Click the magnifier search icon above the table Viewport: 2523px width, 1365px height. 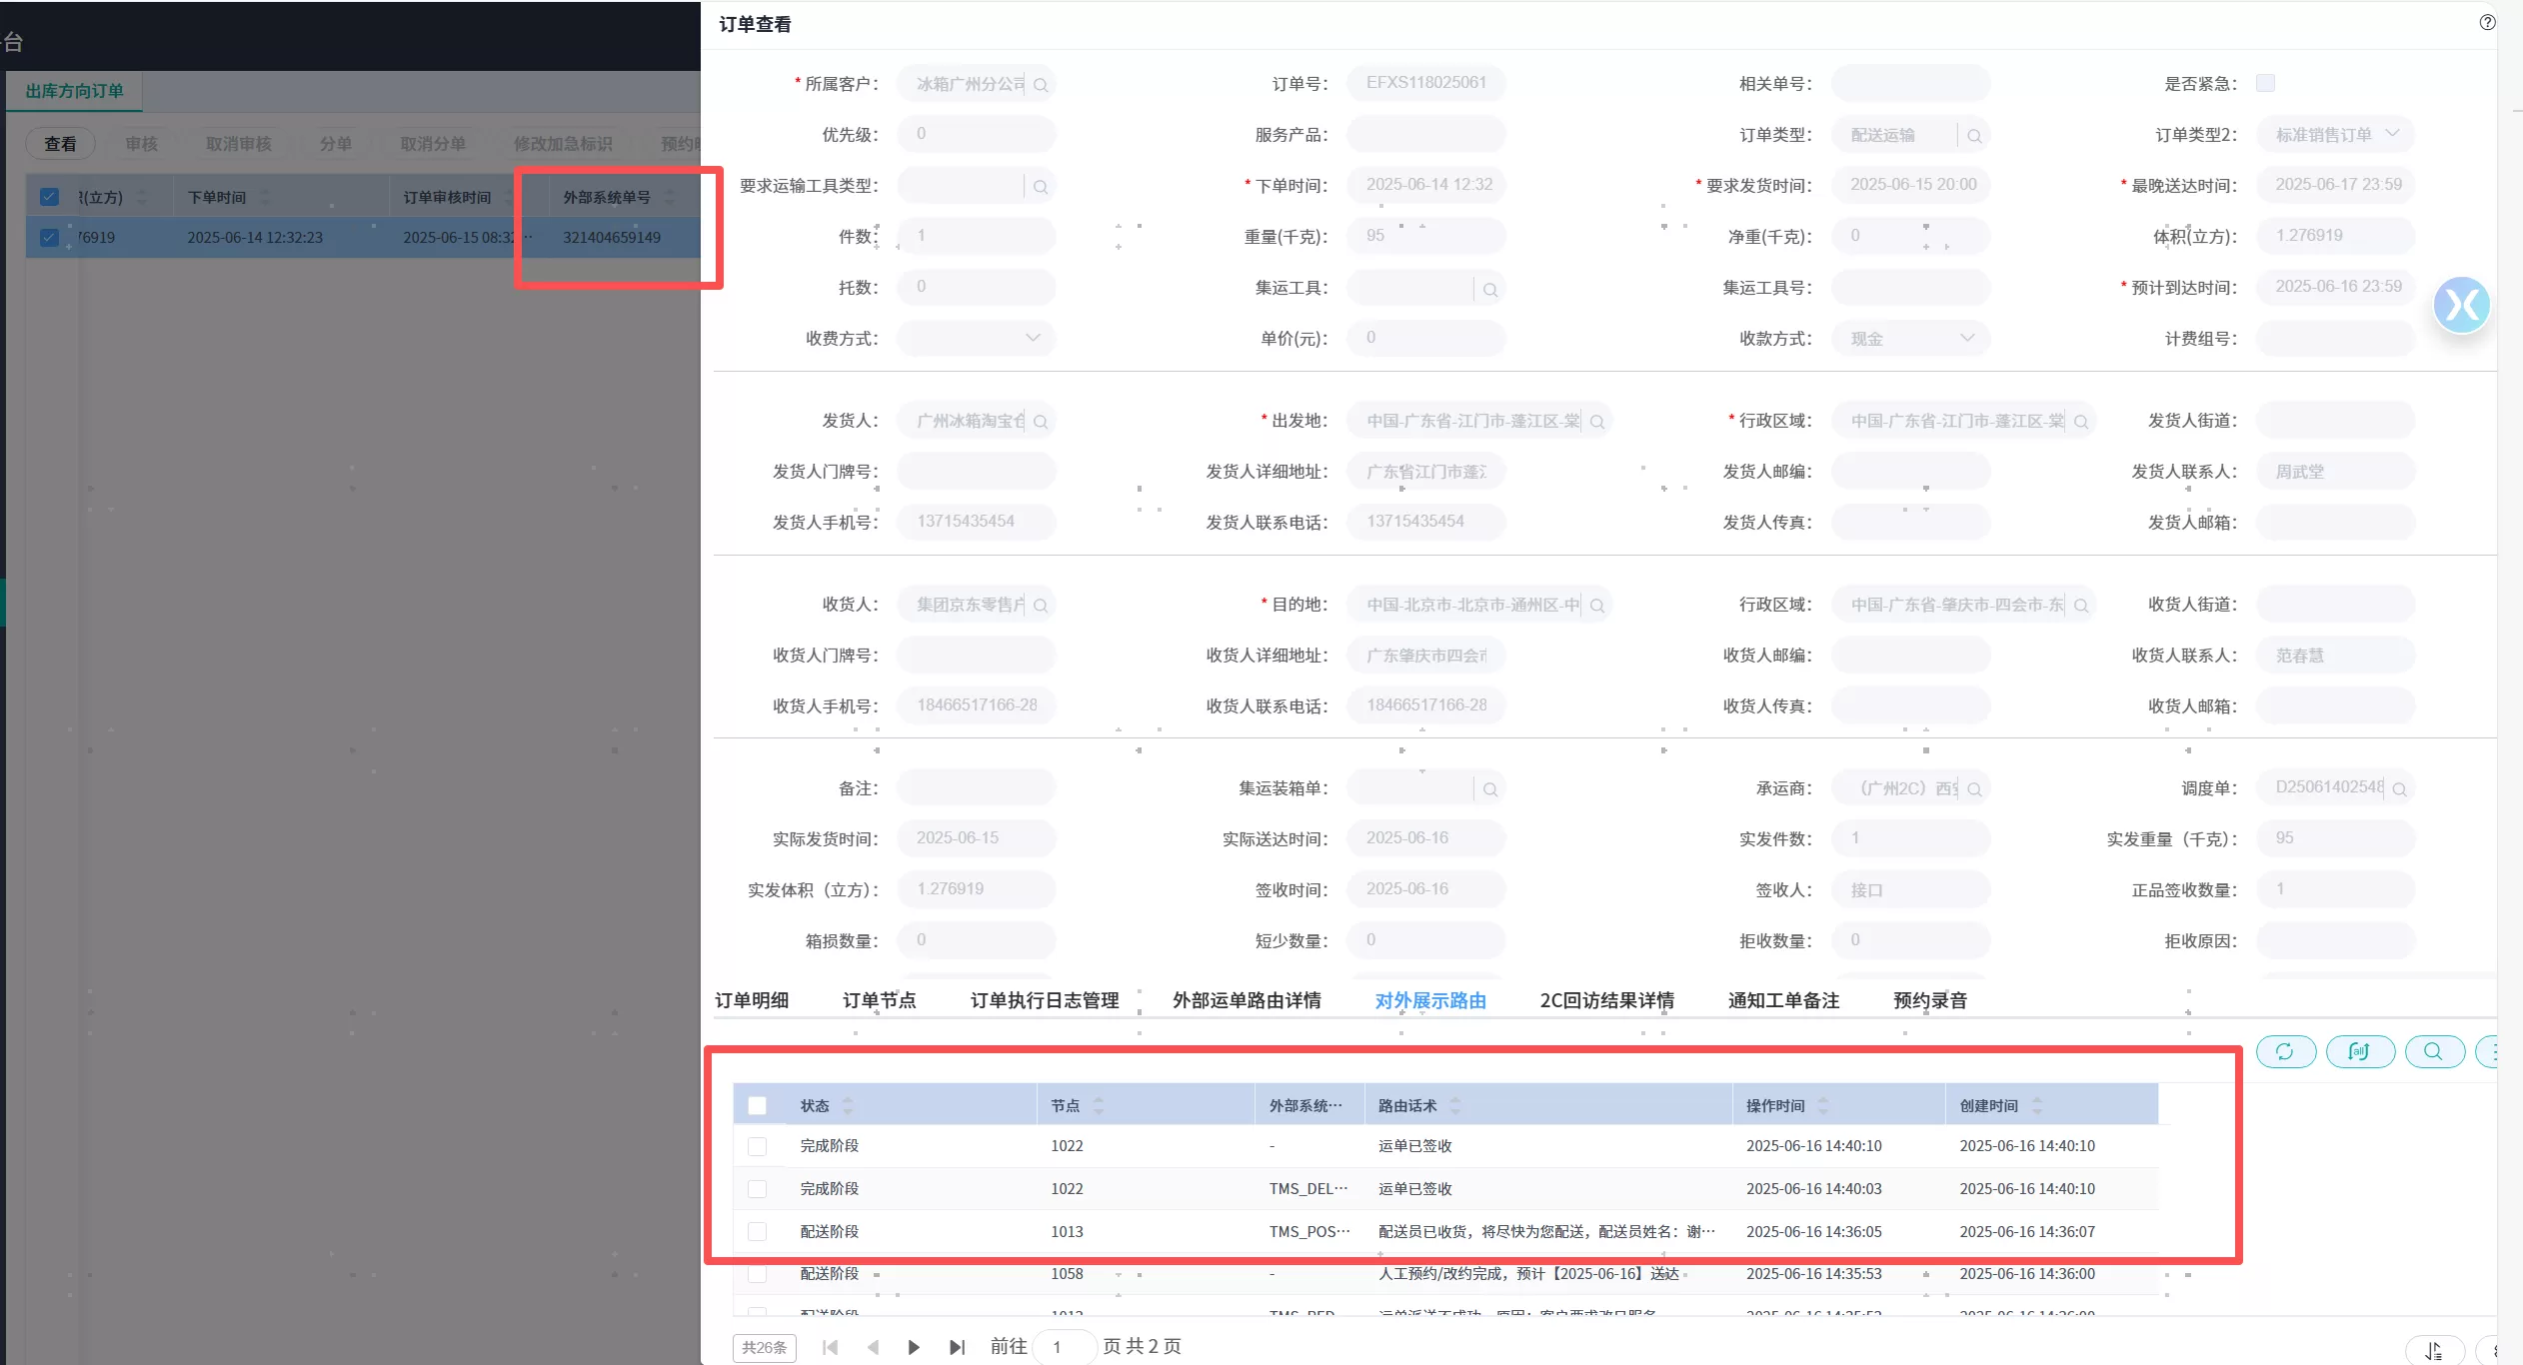tap(2433, 1051)
